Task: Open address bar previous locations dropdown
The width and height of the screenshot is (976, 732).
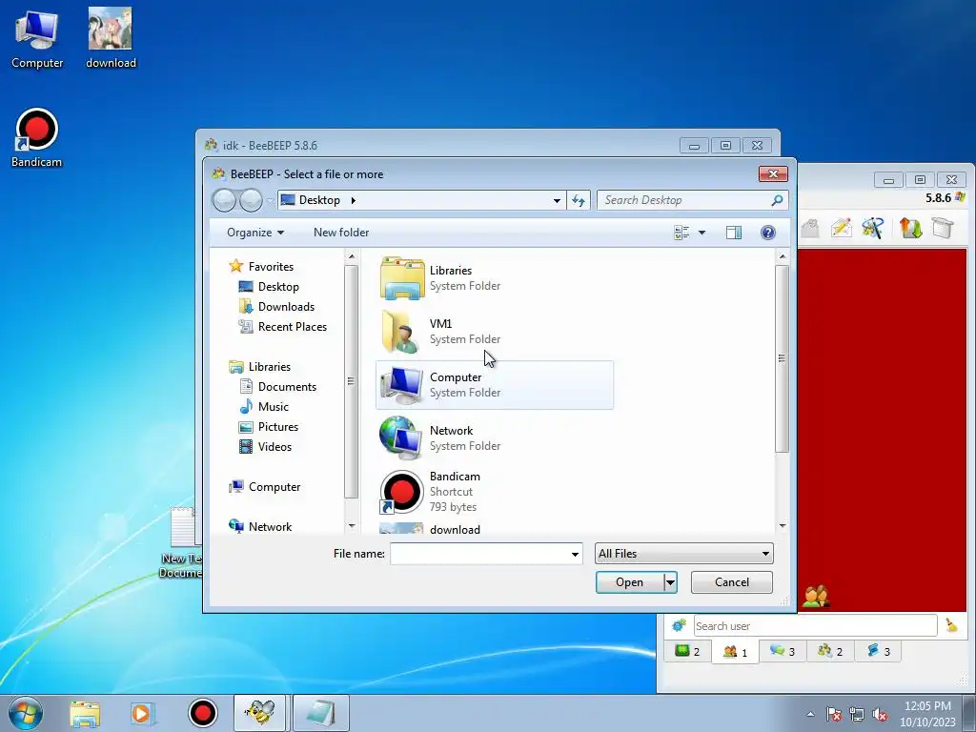Action: pos(557,200)
